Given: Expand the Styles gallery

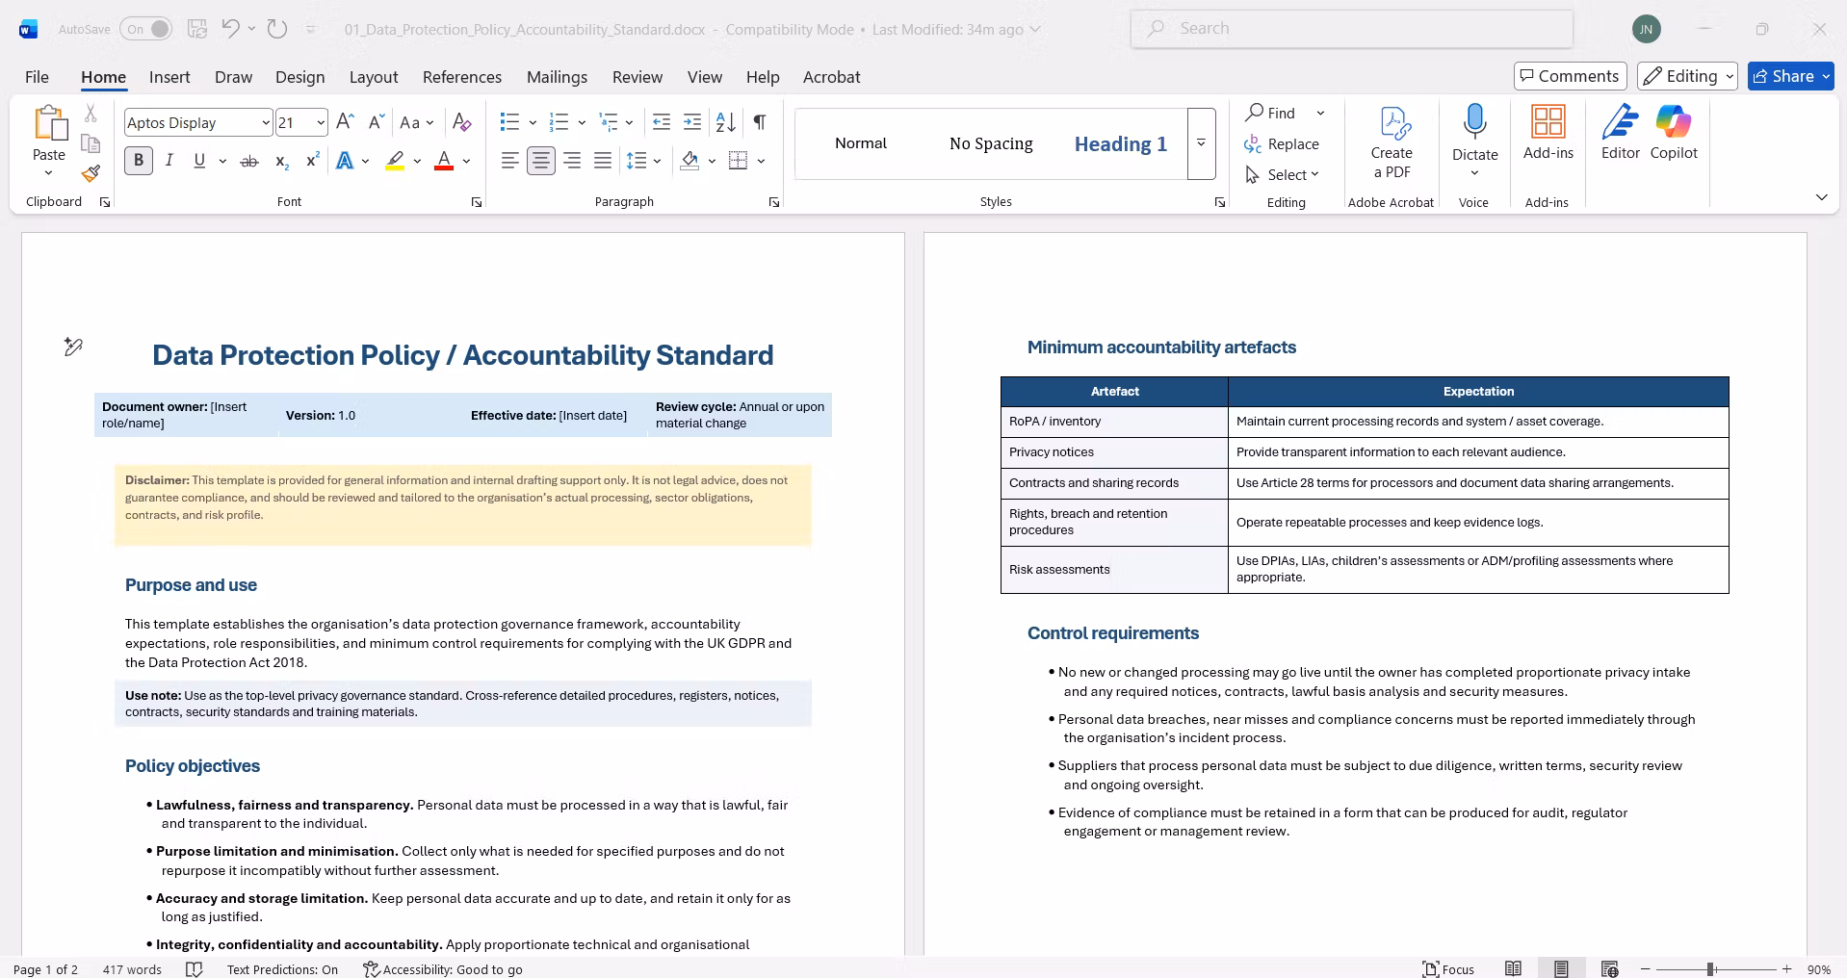Looking at the screenshot, I should pyautogui.click(x=1201, y=143).
